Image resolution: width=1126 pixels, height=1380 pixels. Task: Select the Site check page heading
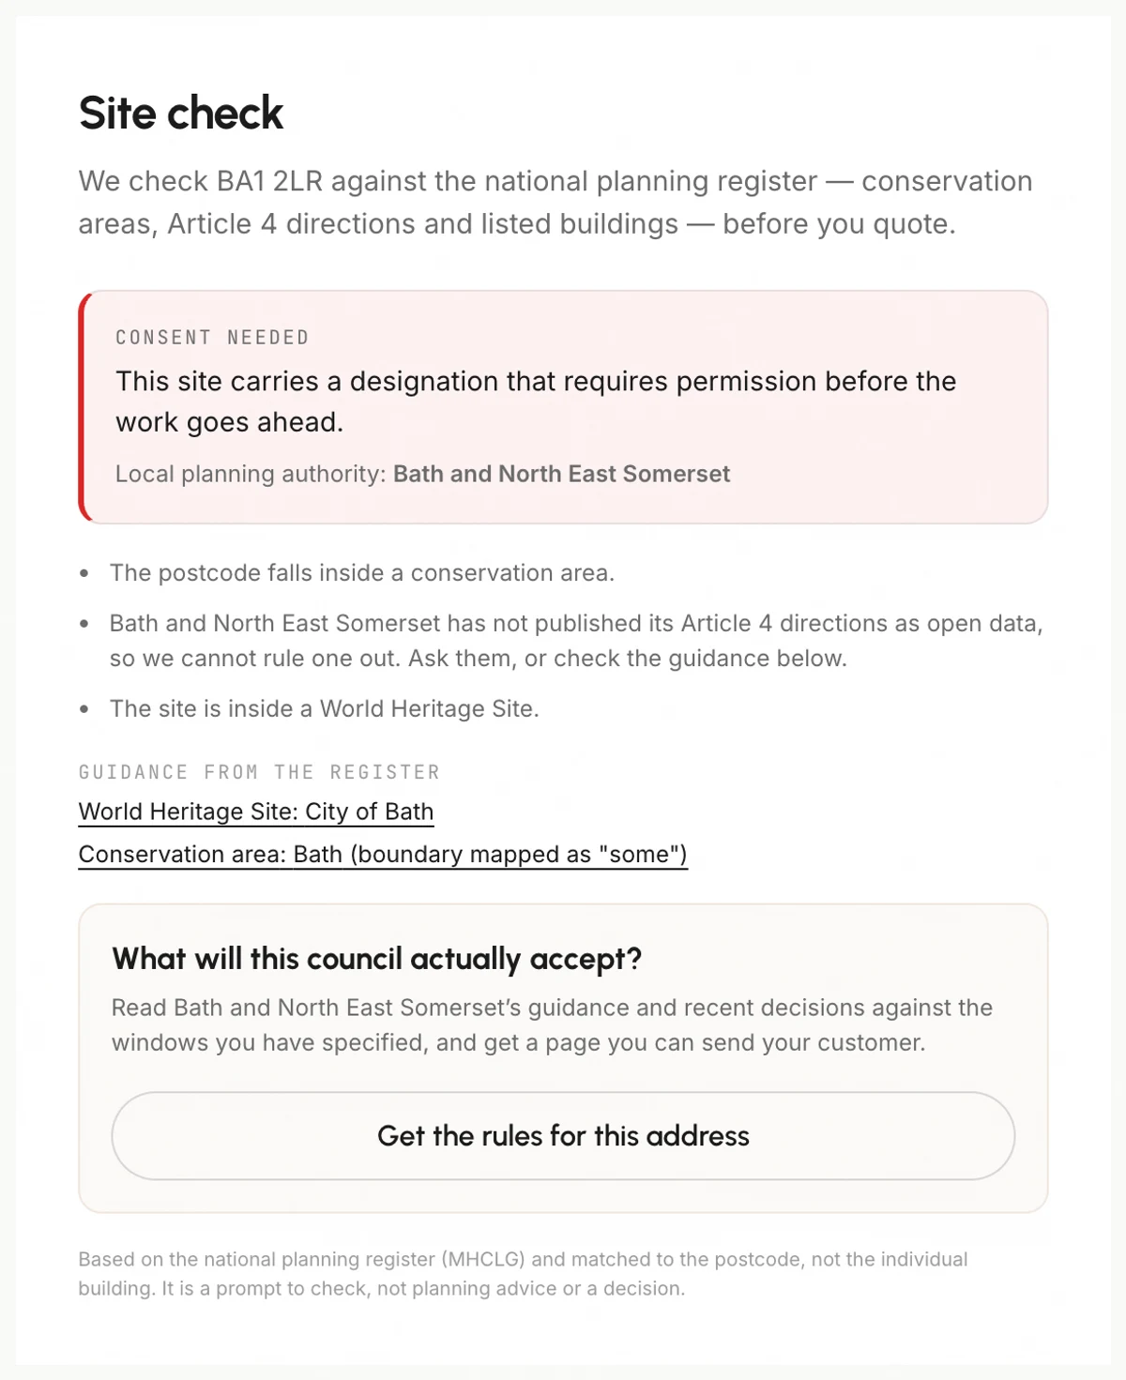tap(181, 114)
